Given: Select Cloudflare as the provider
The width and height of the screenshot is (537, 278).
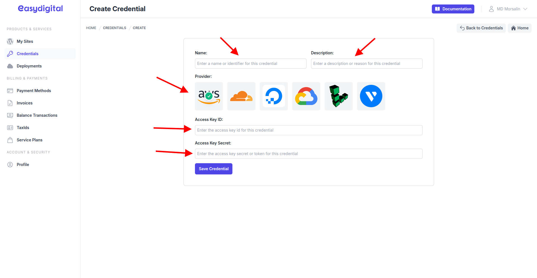Looking at the screenshot, I should click(241, 96).
